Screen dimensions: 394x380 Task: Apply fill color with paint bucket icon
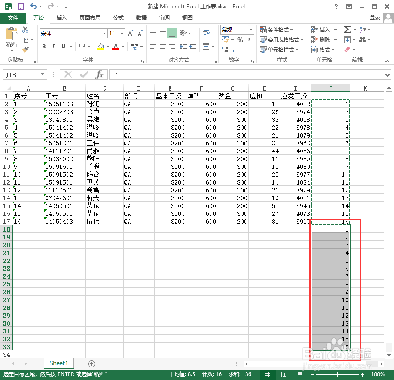click(101, 47)
